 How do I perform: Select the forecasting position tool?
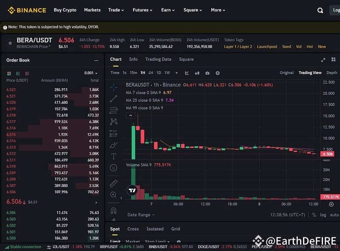click(113, 133)
